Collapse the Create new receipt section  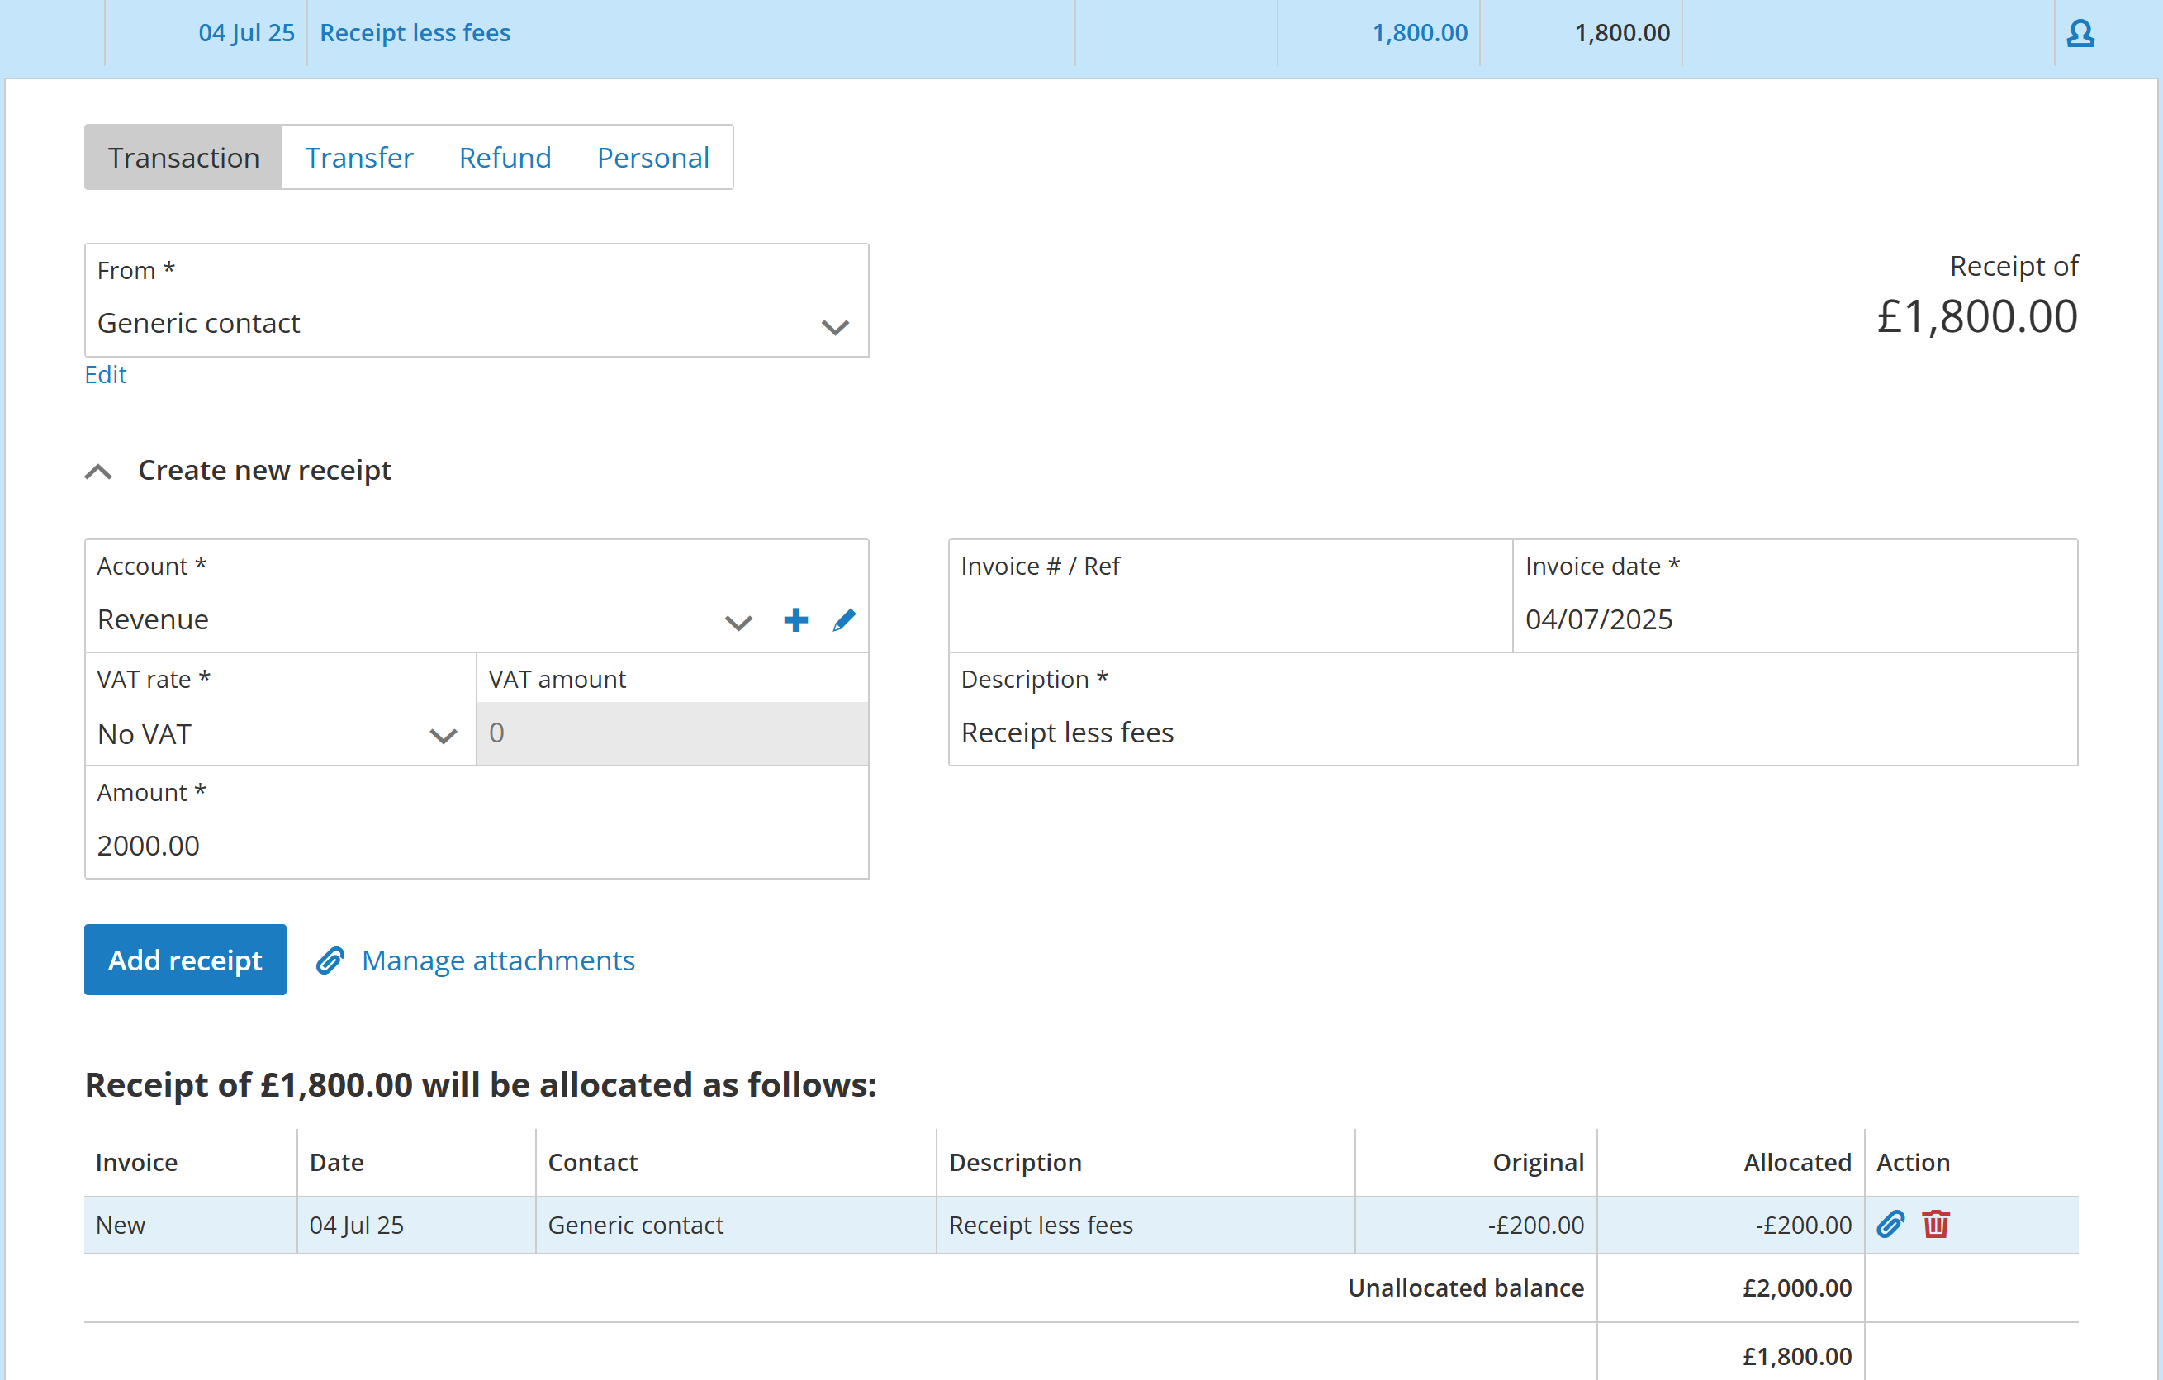point(99,471)
